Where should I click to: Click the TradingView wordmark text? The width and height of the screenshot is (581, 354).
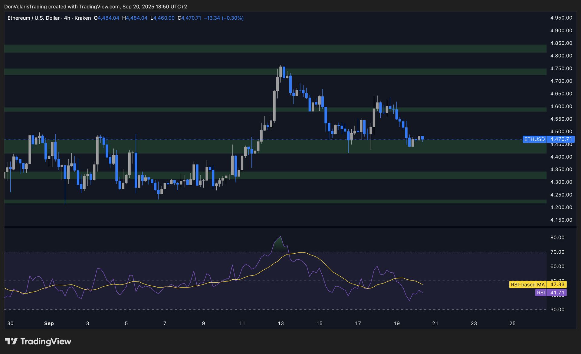46,342
